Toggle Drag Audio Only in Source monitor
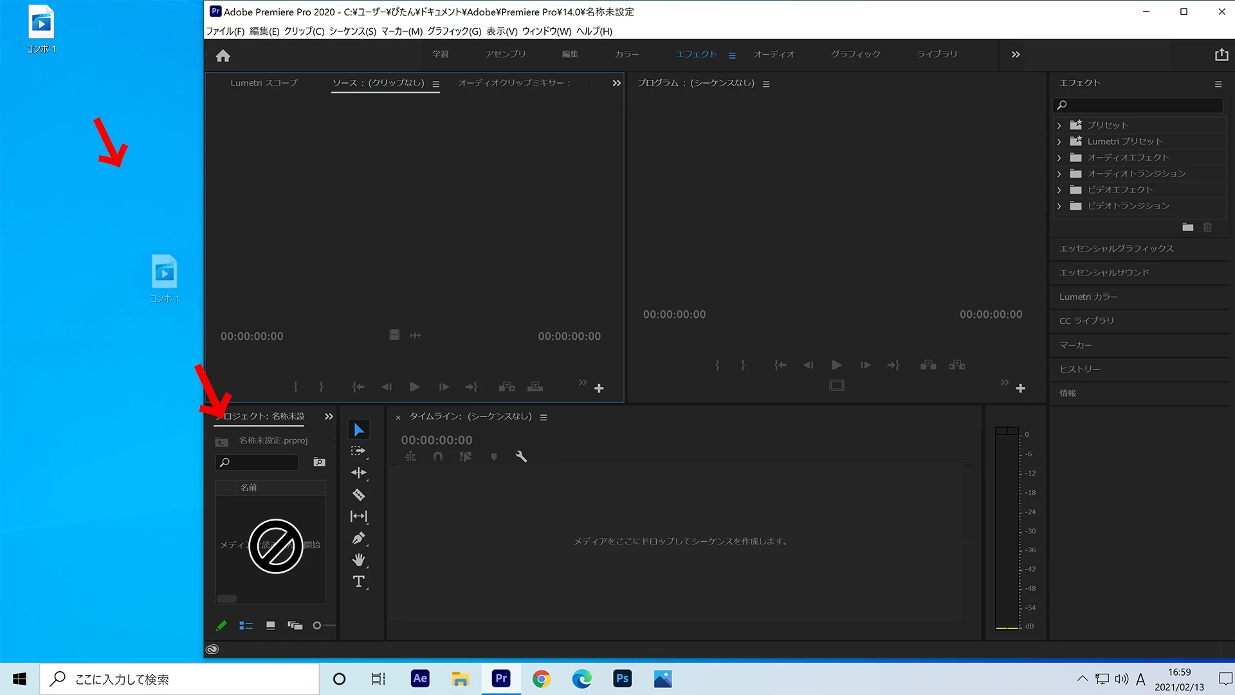The width and height of the screenshot is (1235, 695). 416,335
